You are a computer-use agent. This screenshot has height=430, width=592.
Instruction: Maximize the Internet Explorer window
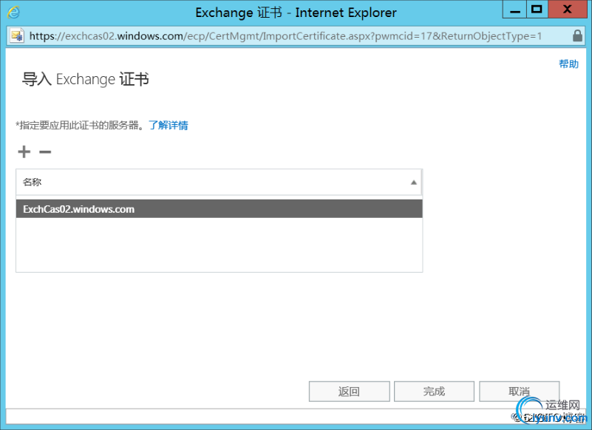tap(537, 10)
